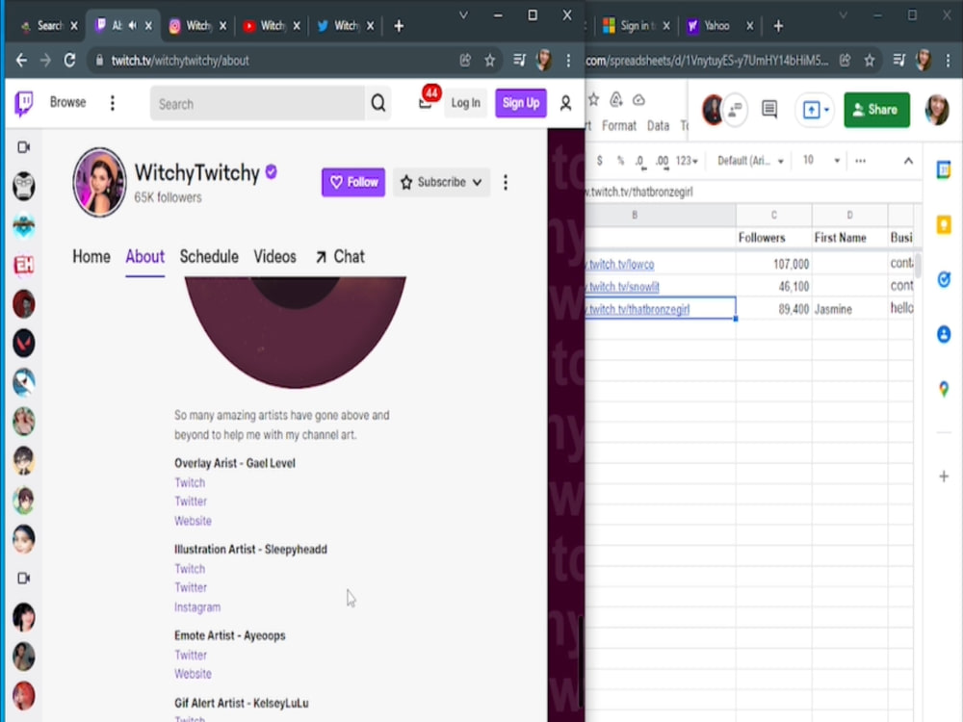963x722 pixels.
Task: Open Contacts side panel icon in Sheets
Action: (x=944, y=335)
